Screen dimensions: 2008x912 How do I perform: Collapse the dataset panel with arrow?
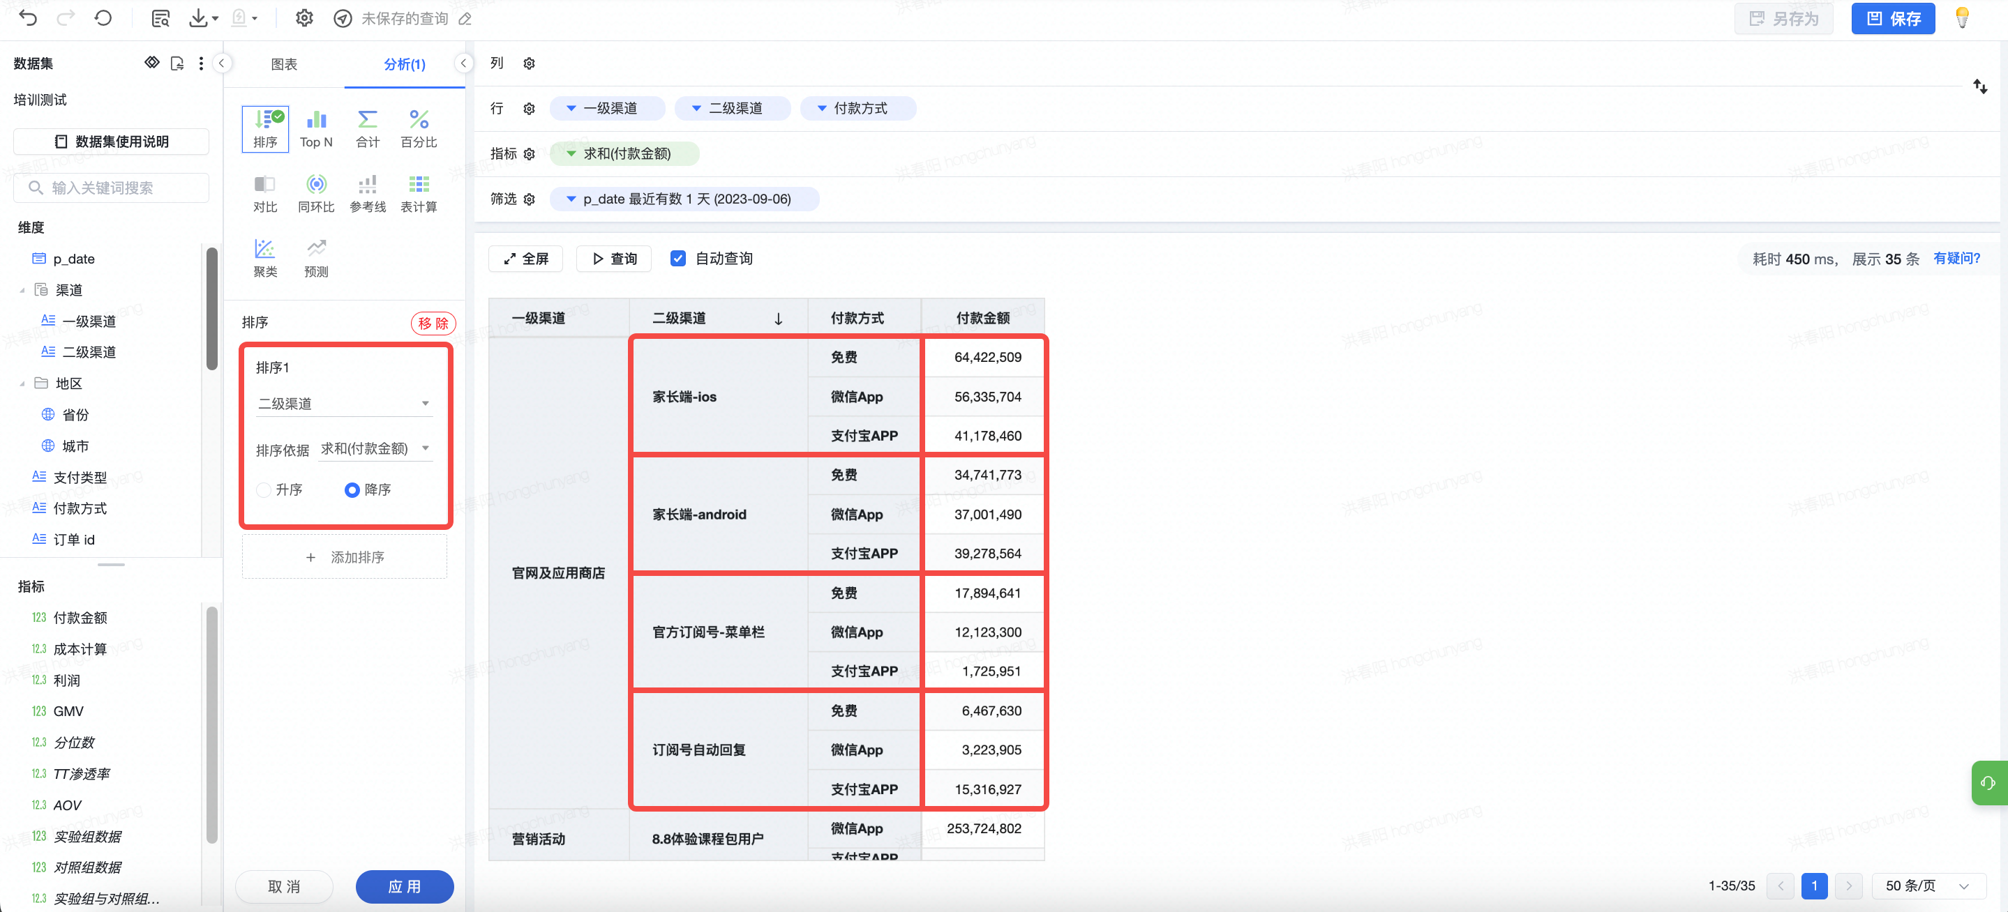pyautogui.click(x=221, y=63)
